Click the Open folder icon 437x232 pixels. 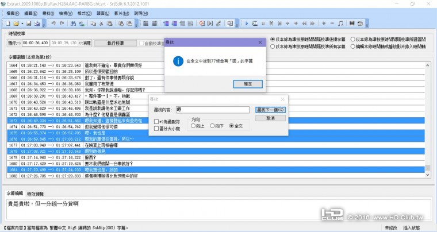[17, 24]
